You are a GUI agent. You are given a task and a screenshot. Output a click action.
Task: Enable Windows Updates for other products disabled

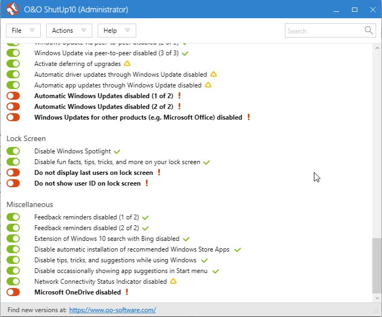click(x=13, y=117)
